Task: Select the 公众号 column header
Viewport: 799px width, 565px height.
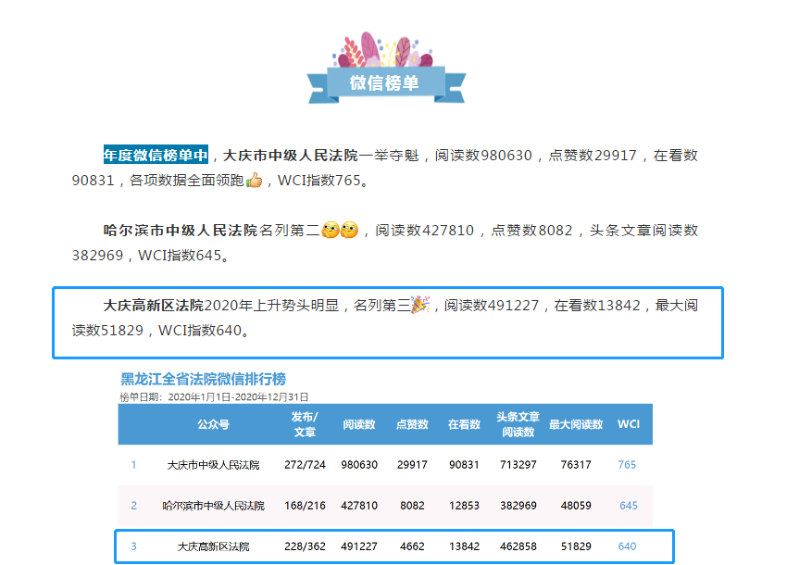Action: [213, 424]
